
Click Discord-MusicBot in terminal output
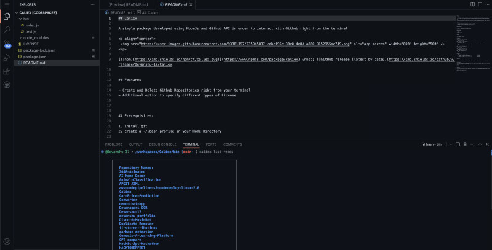tap(135, 220)
